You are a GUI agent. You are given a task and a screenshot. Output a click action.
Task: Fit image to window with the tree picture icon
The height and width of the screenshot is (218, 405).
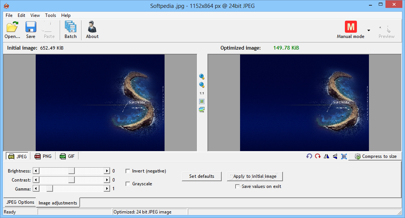pyautogui.click(x=202, y=101)
